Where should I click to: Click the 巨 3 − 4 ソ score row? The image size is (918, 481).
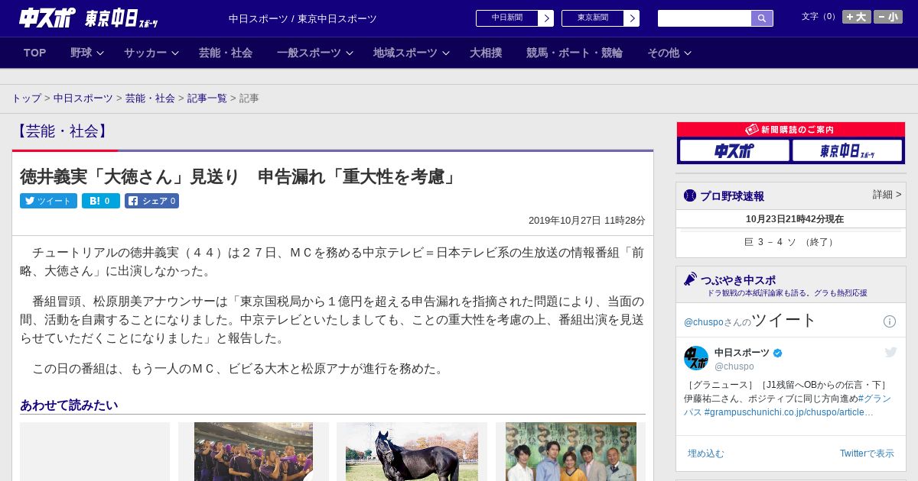point(790,242)
